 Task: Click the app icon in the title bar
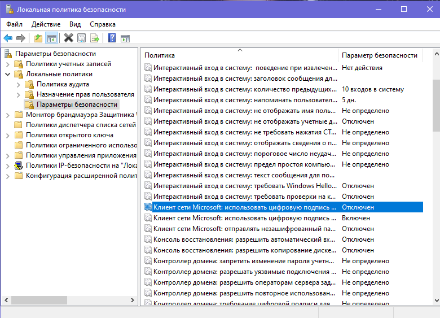(x=10, y=9)
